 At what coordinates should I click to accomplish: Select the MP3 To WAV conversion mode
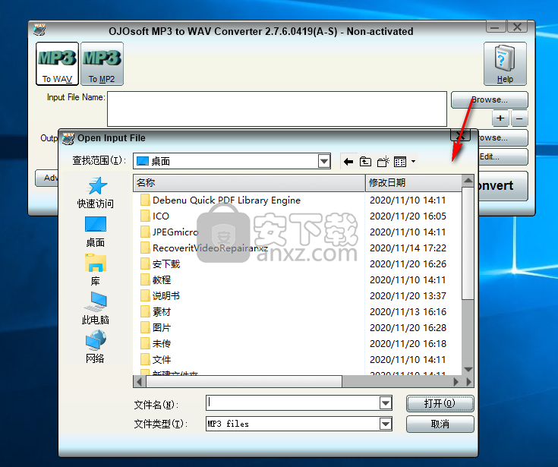(x=57, y=64)
